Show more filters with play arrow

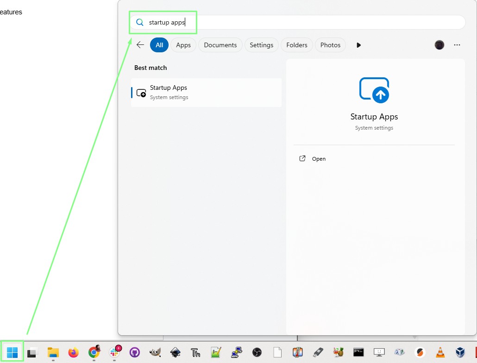click(358, 45)
